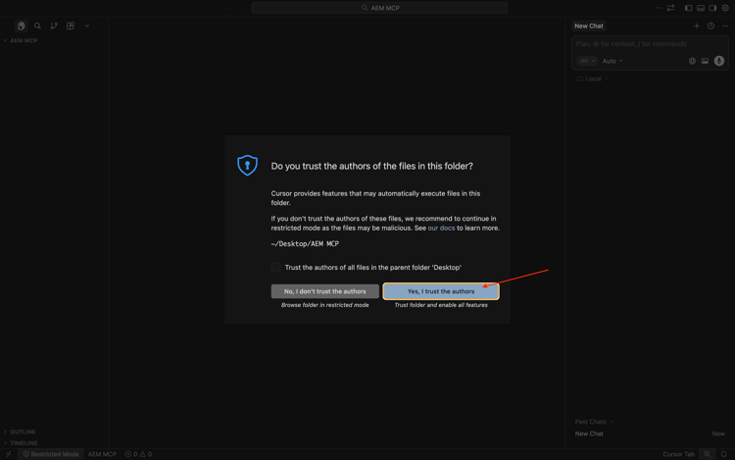
Task: Click the blue shield trust icon
Action: [x=248, y=165]
